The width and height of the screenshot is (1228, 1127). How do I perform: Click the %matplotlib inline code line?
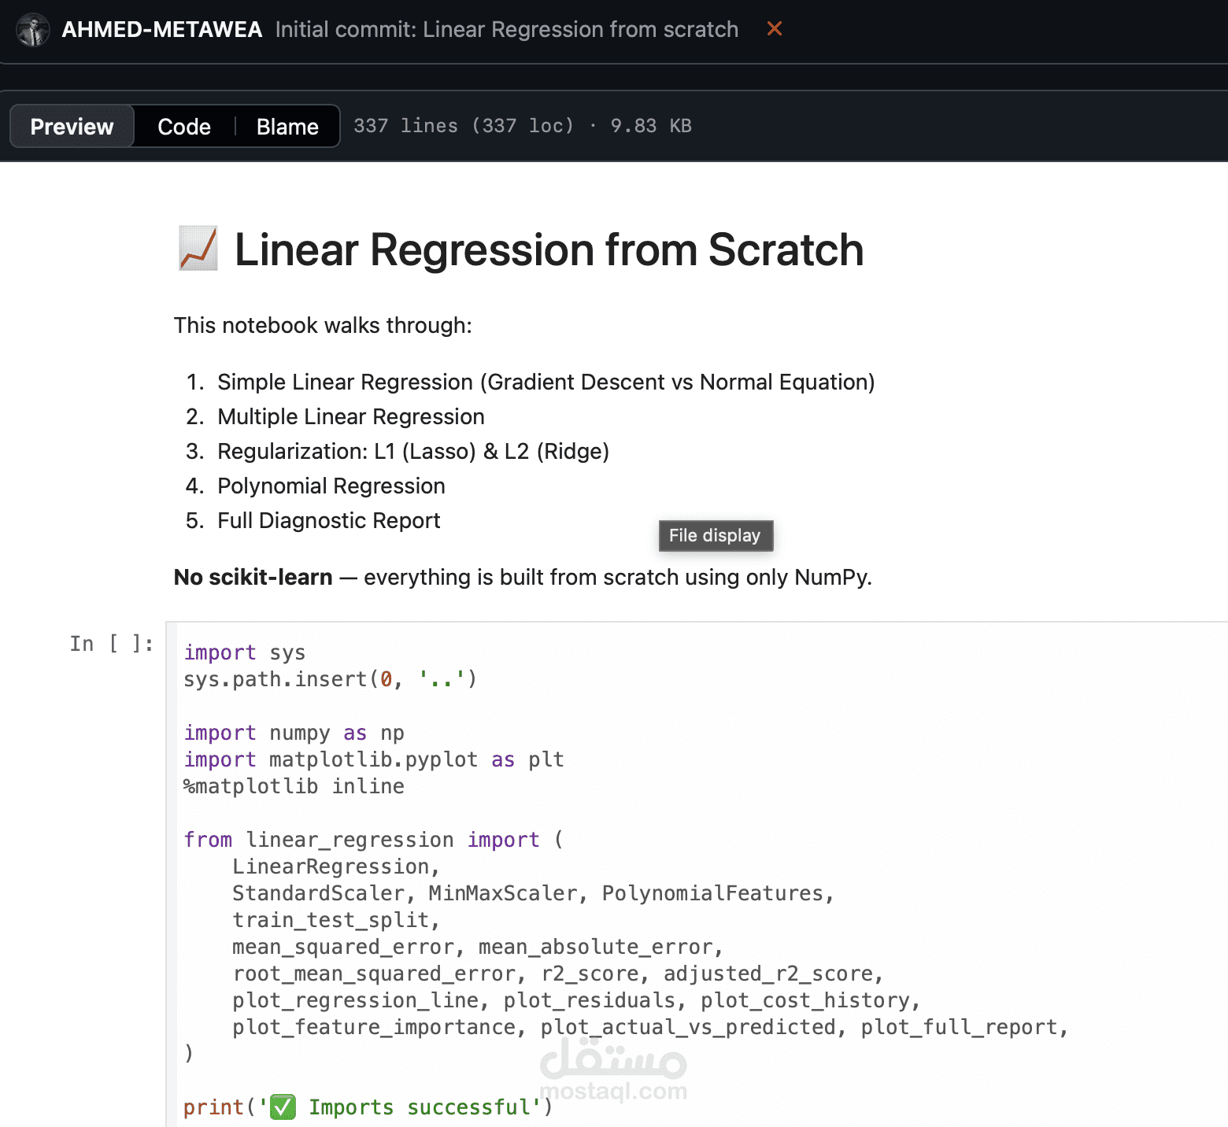point(294,786)
